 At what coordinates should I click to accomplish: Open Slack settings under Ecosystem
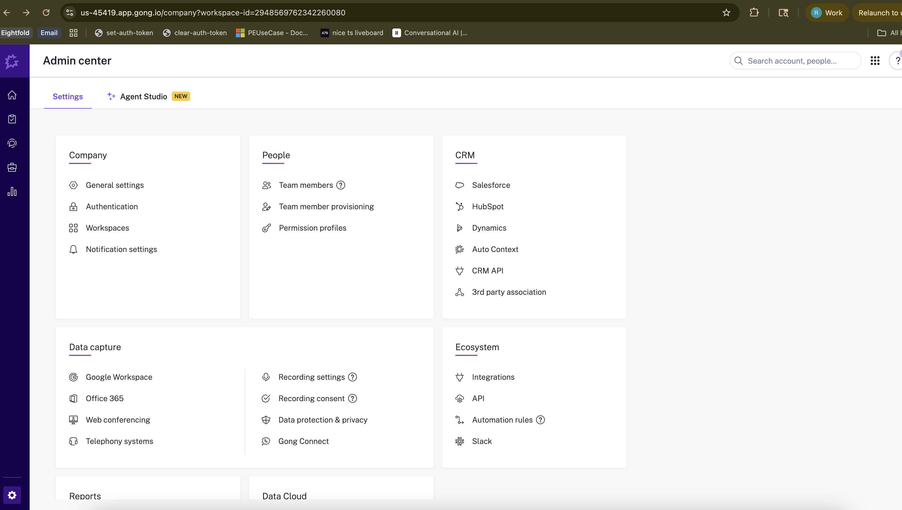[x=482, y=441]
